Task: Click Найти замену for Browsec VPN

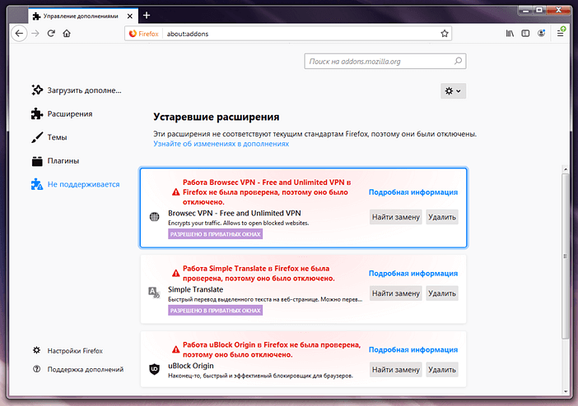Action: [396, 217]
